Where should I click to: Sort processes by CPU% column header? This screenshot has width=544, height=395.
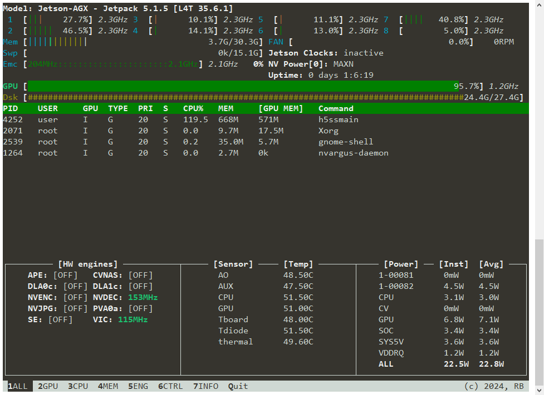coord(193,108)
